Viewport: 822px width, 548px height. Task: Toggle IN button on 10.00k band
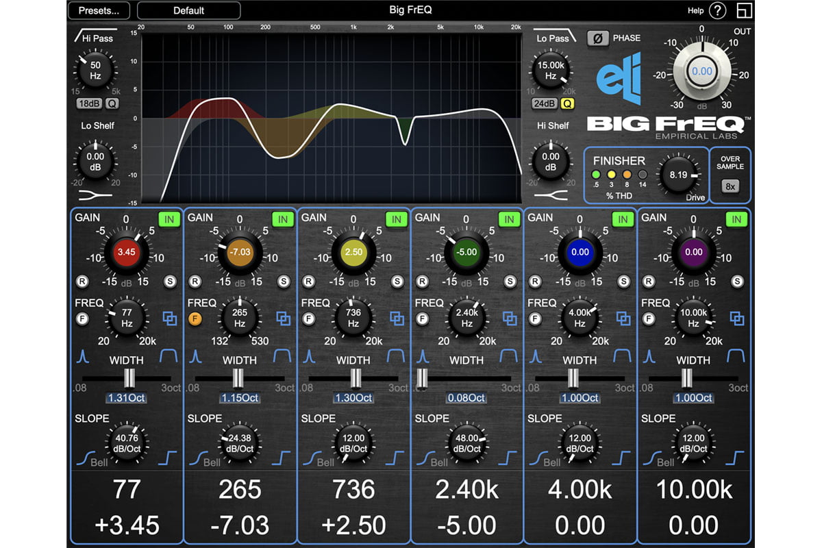736,219
